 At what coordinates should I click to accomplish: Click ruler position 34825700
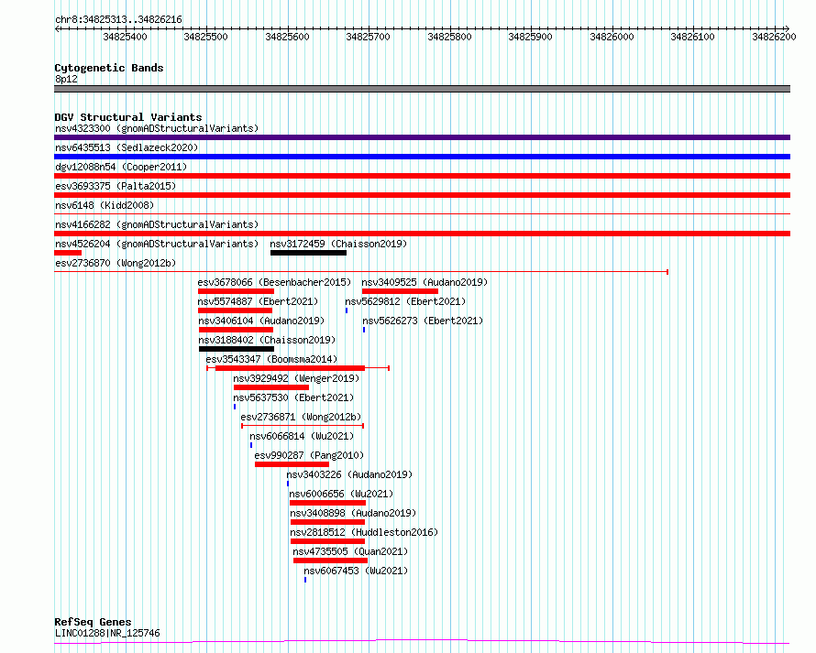(x=368, y=37)
